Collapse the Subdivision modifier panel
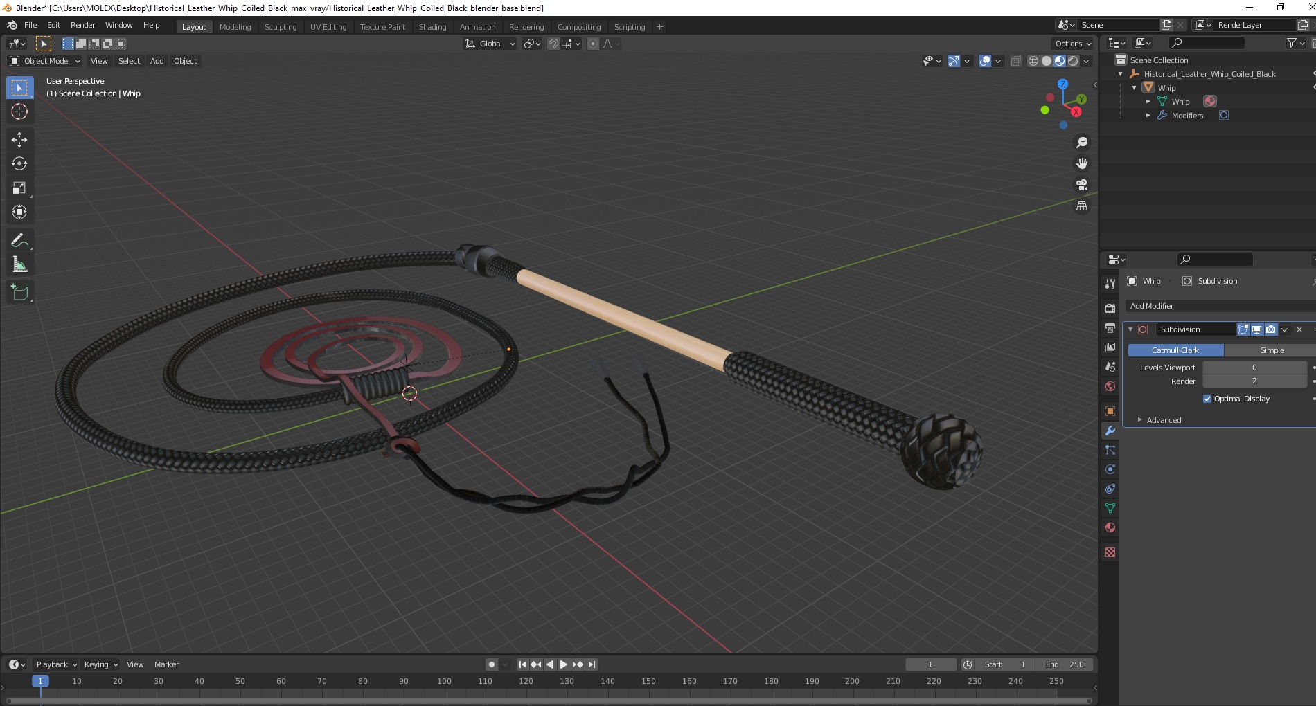 (1130, 329)
